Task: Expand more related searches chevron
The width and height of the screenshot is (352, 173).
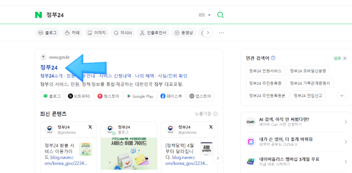Action: pyautogui.click(x=342, y=96)
